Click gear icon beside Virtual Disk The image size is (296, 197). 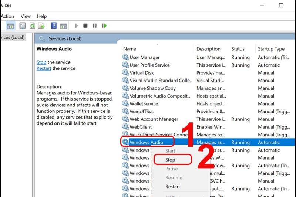pyautogui.click(x=125, y=72)
